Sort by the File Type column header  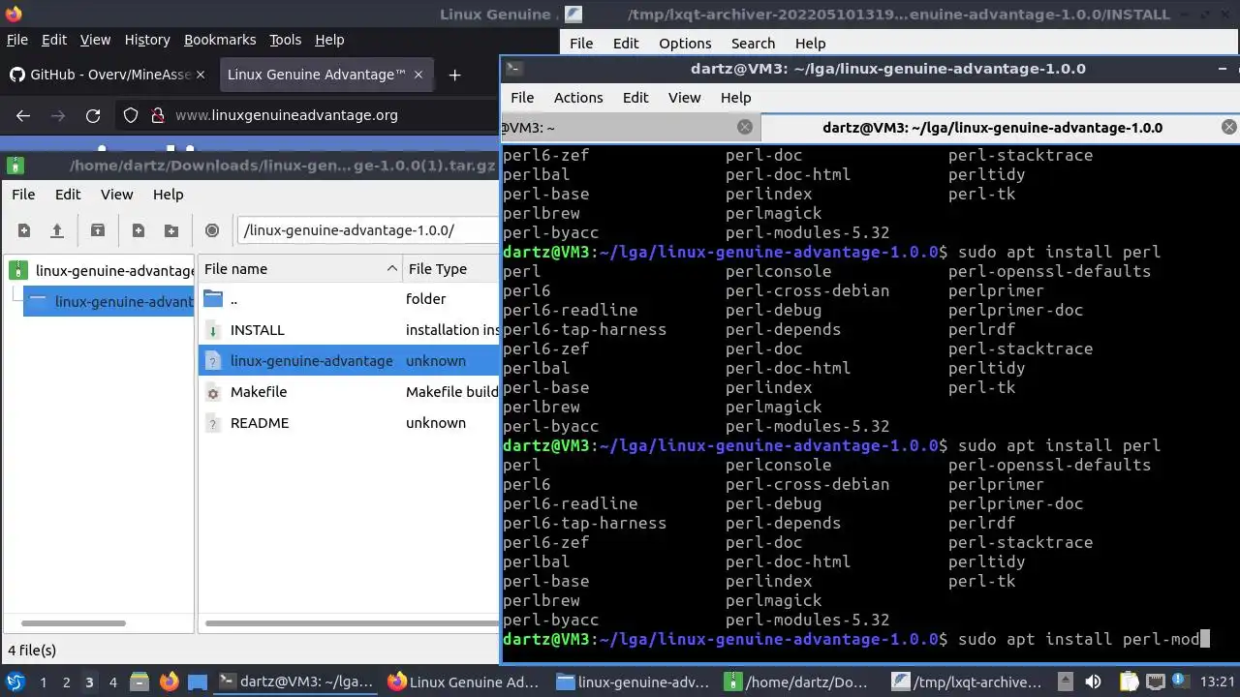[450, 269]
